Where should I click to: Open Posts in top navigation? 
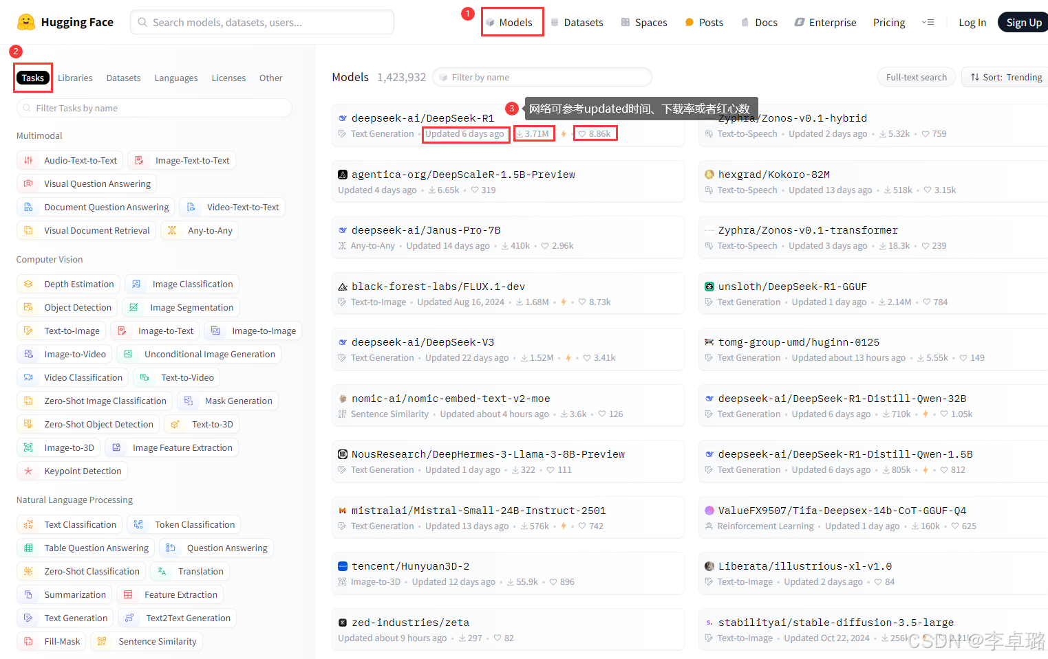704,23
